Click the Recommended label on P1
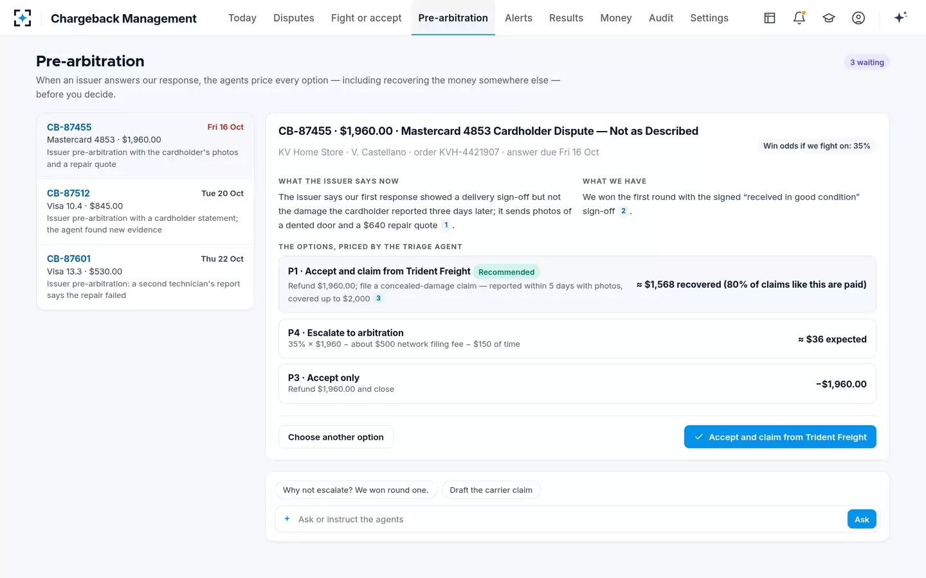926x578 pixels. tap(506, 272)
